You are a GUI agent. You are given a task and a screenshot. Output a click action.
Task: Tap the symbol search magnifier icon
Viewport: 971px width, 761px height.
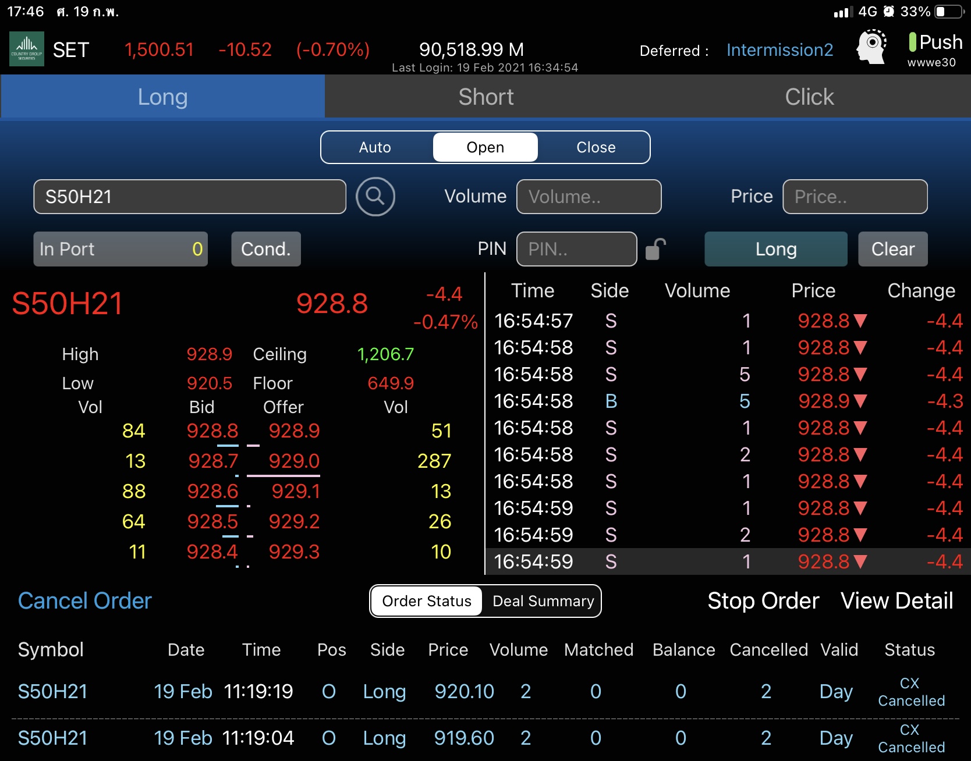pos(375,197)
